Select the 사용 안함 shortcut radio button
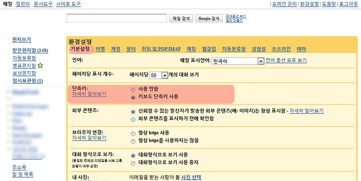The width and height of the screenshot is (361, 181). [x=133, y=90]
